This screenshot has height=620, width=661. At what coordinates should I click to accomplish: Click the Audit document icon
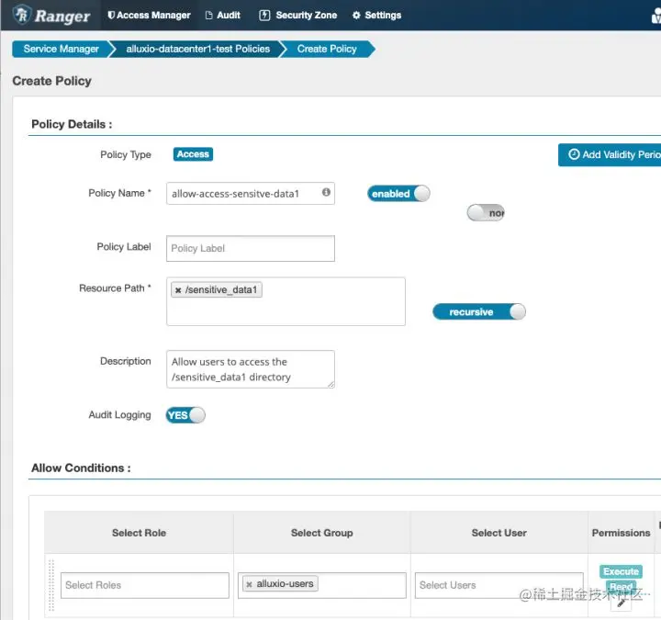[x=208, y=16]
